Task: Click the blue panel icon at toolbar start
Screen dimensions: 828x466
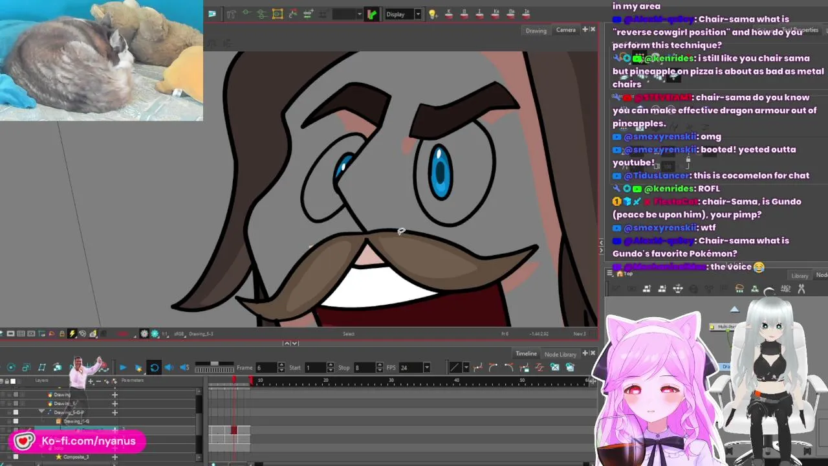Action: tap(212, 14)
